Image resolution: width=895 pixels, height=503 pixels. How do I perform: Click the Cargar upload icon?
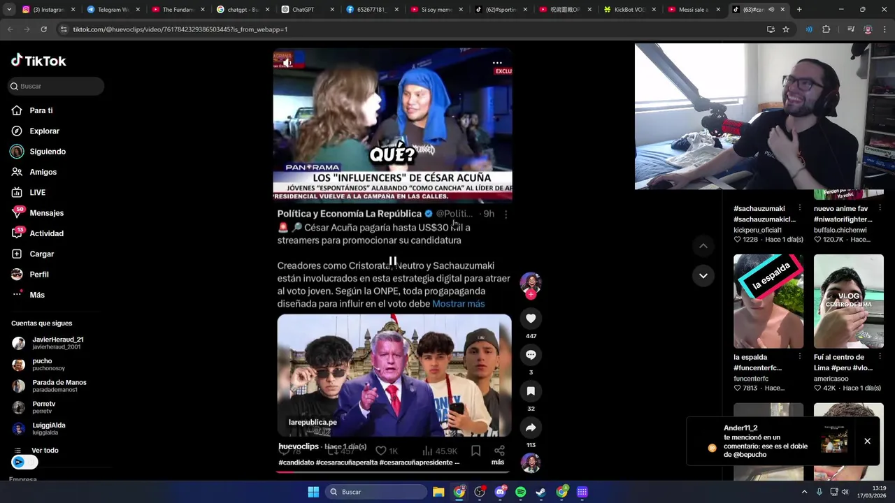tap(17, 254)
